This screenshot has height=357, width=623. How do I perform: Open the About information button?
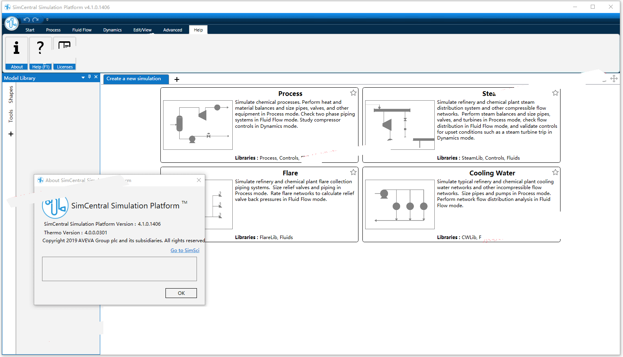point(17,53)
